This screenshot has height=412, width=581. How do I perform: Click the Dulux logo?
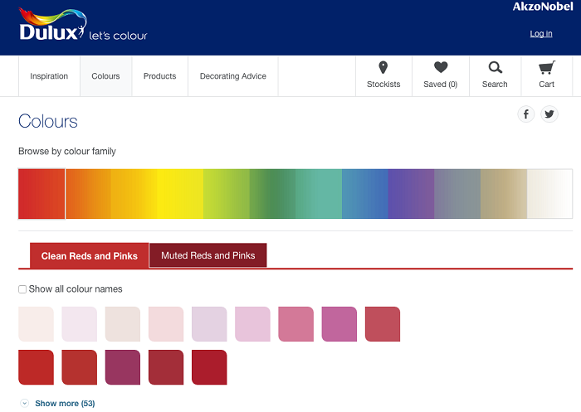(53, 24)
